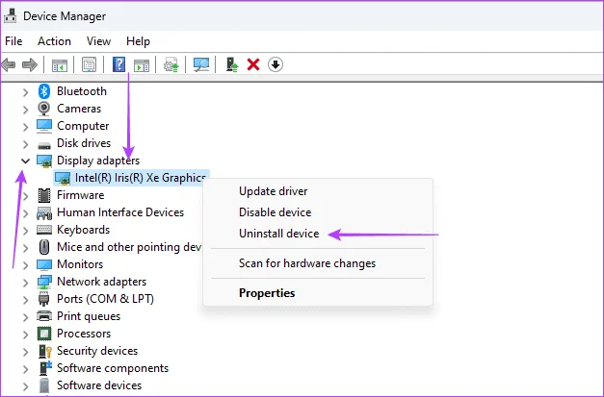Click the Properties sheet toolbar icon

(89, 64)
